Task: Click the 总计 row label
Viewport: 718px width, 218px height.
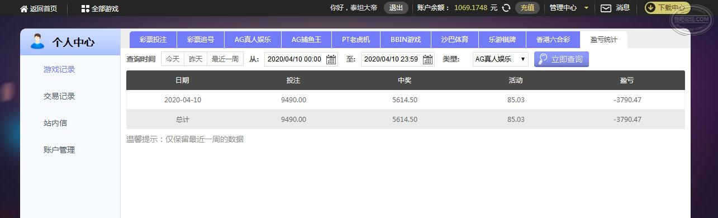Action: point(183,120)
